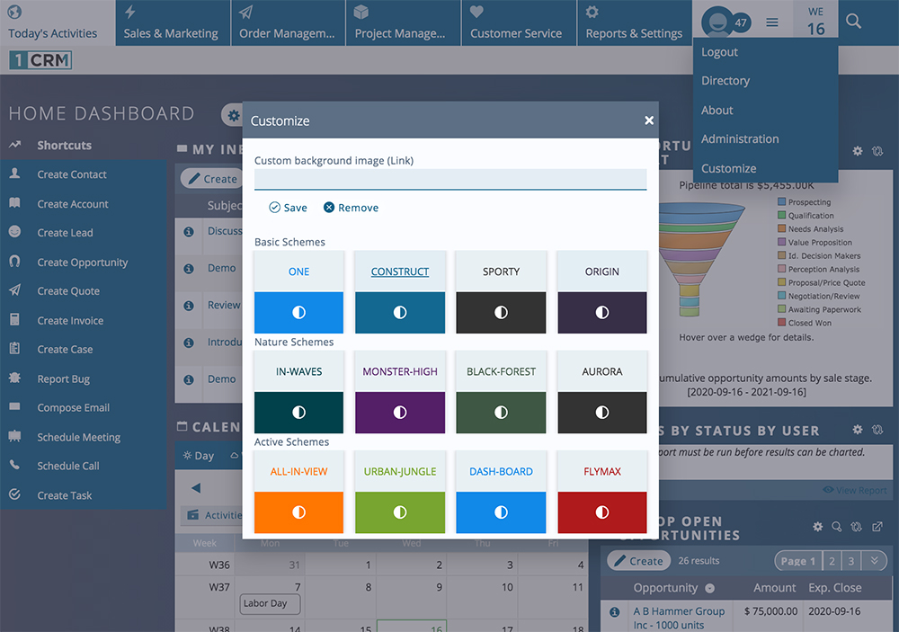899x632 pixels.
Task: Expand the page dropdown chevron after Page 3
Action: (874, 561)
